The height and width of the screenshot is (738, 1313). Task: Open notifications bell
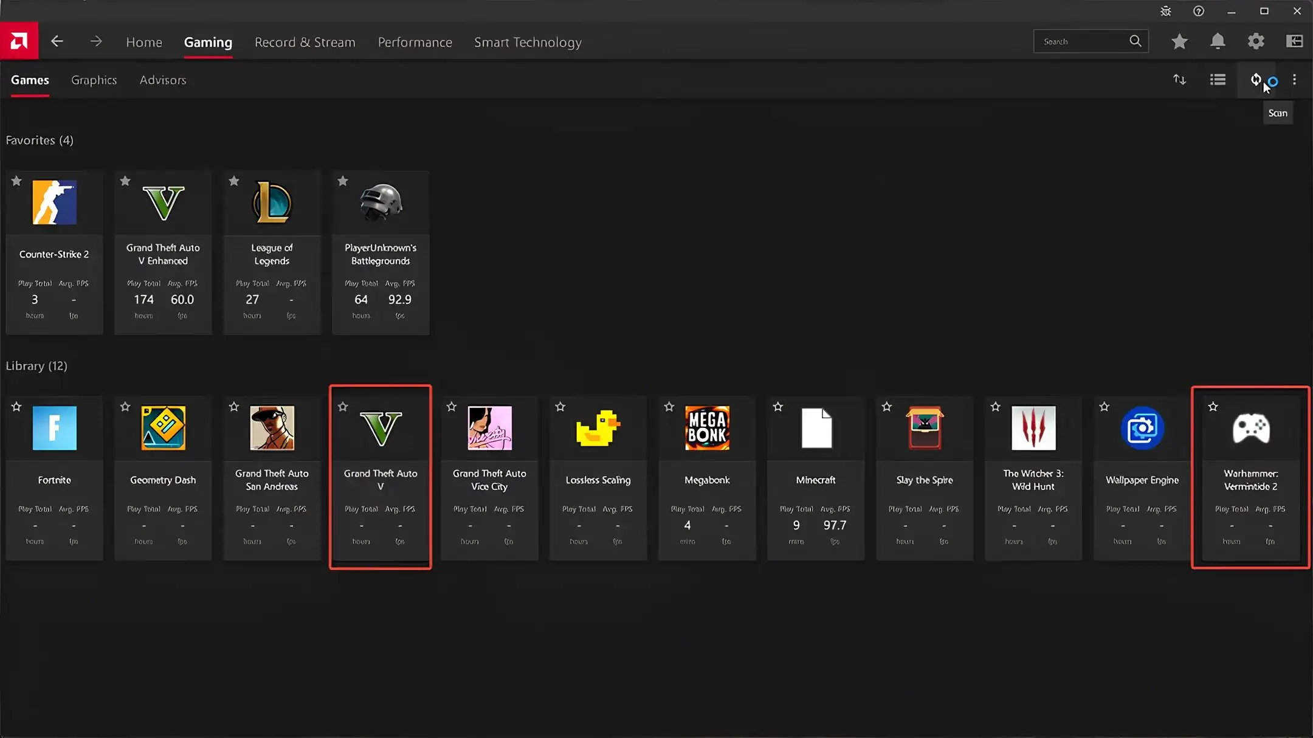point(1218,41)
